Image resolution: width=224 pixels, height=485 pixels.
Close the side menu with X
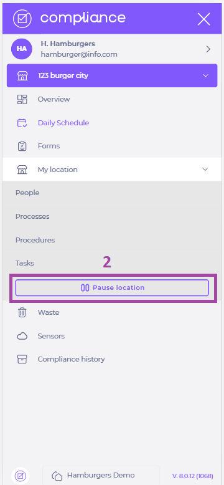[203, 19]
